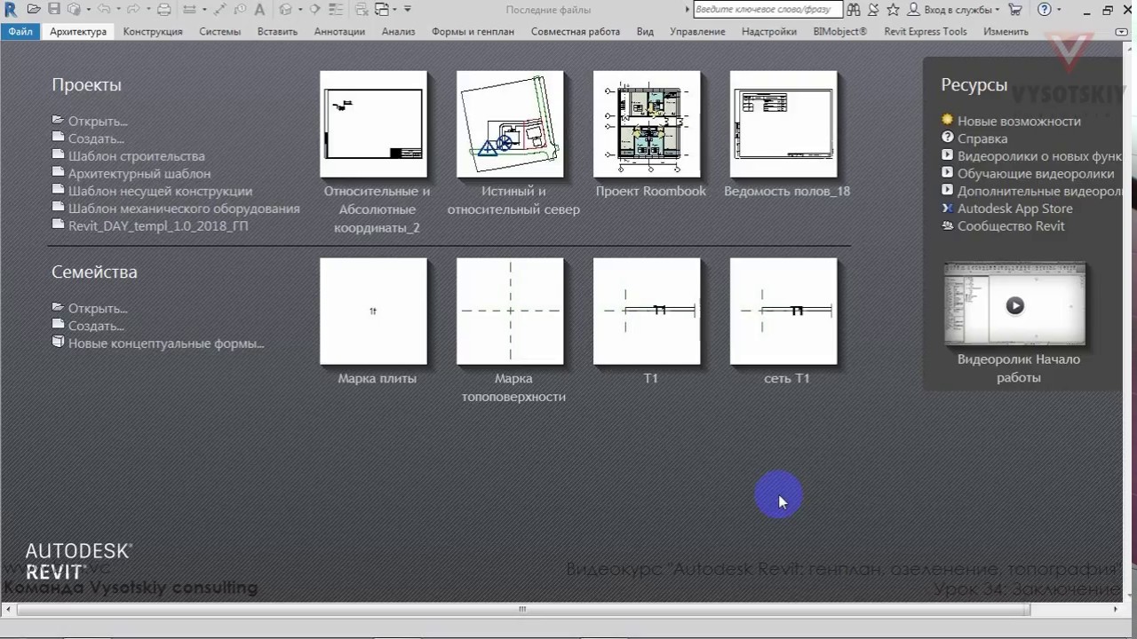Image resolution: width=1137 pixels, height=639 pixels.
Task: Switch to the Формы и генплан tab
Action: pos(473,31)
